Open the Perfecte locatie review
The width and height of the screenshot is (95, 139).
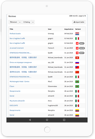[x=15, y=34]
